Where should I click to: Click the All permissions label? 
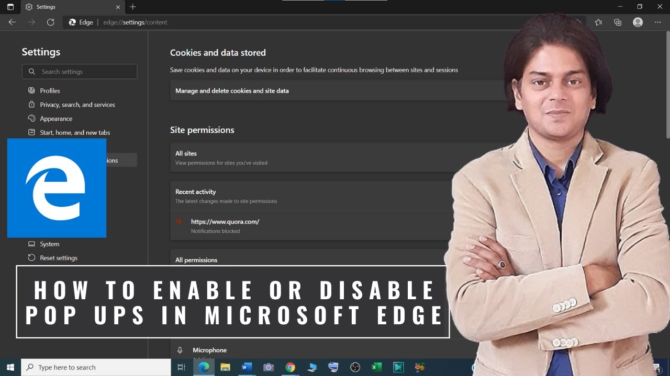coord(196,260)
